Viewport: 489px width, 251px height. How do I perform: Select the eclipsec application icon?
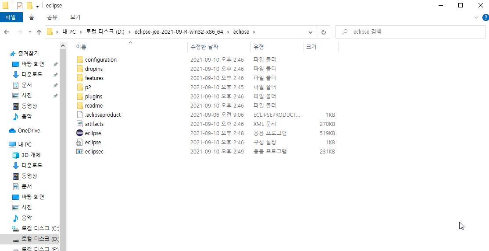click(80, 151)
